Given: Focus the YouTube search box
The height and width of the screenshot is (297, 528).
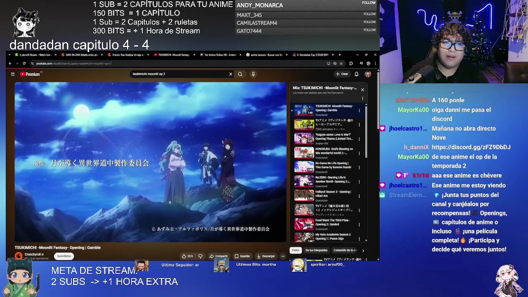Looking at the screenshot, I should click(179, 74).
